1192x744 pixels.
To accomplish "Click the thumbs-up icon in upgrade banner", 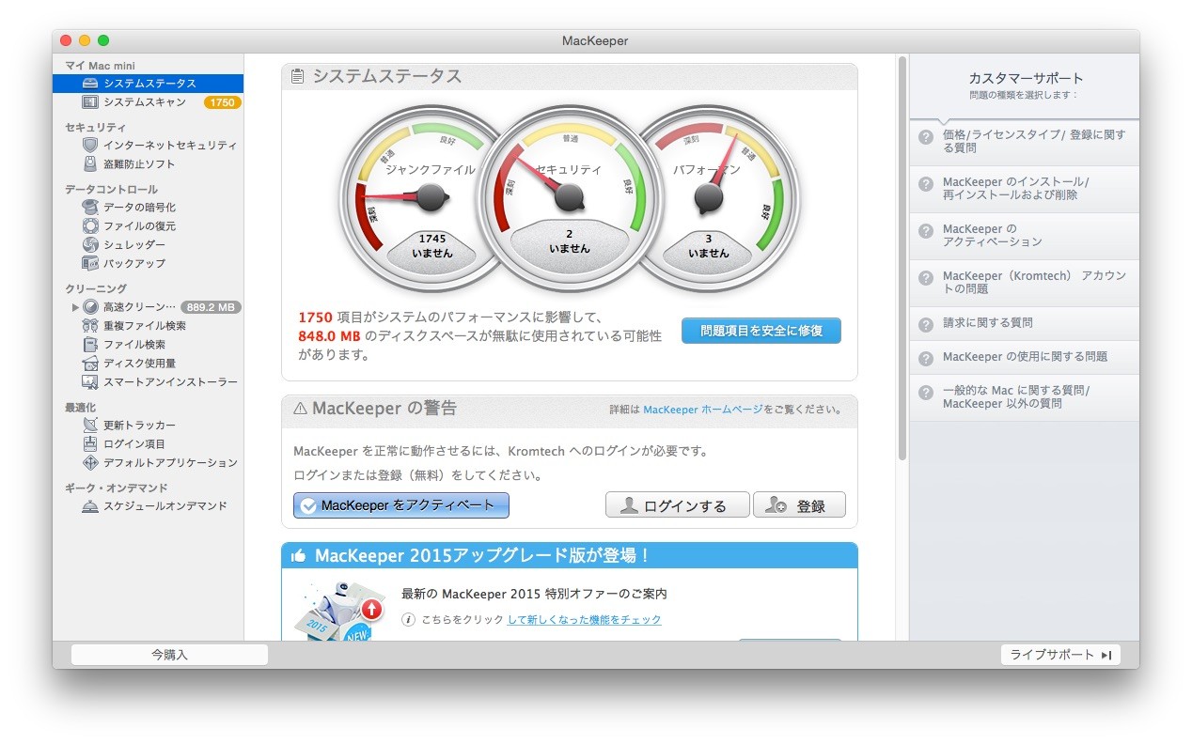I will click(299, 556).
